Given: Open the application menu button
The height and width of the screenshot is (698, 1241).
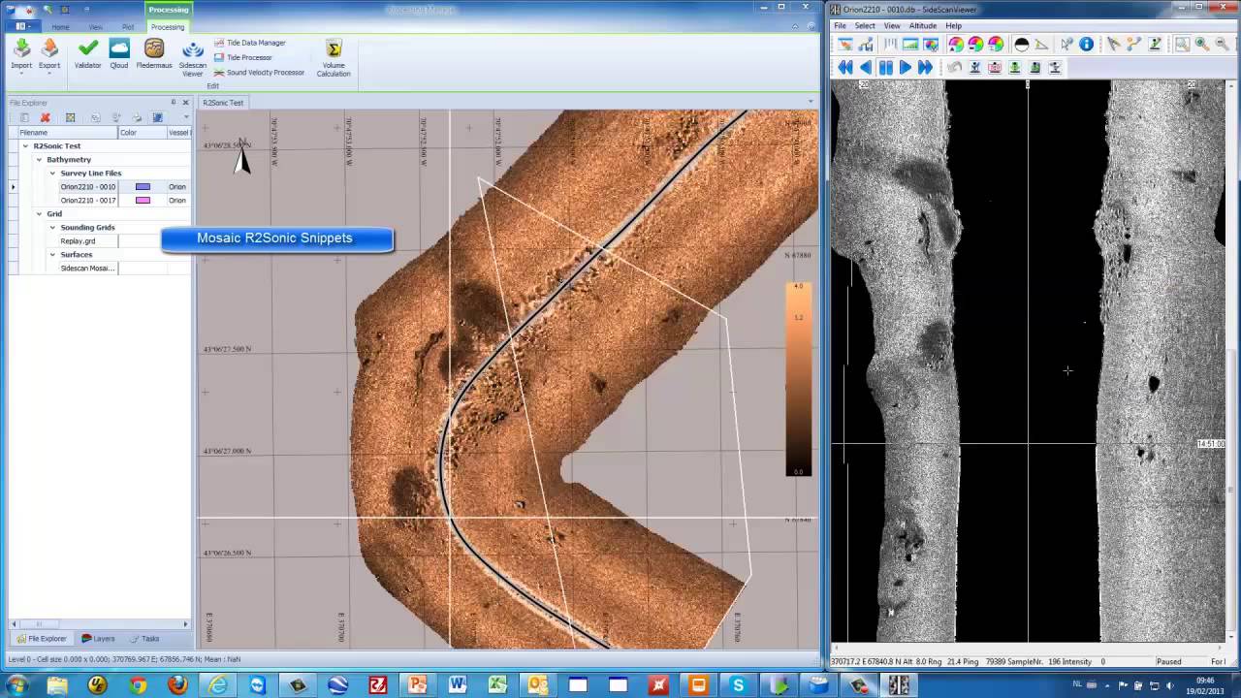Looking at the screenshot, I should 21,27.
